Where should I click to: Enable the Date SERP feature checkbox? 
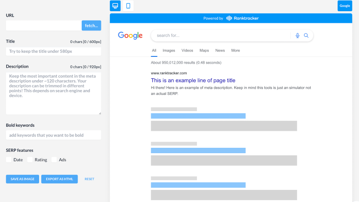click(x=9, y=159)
